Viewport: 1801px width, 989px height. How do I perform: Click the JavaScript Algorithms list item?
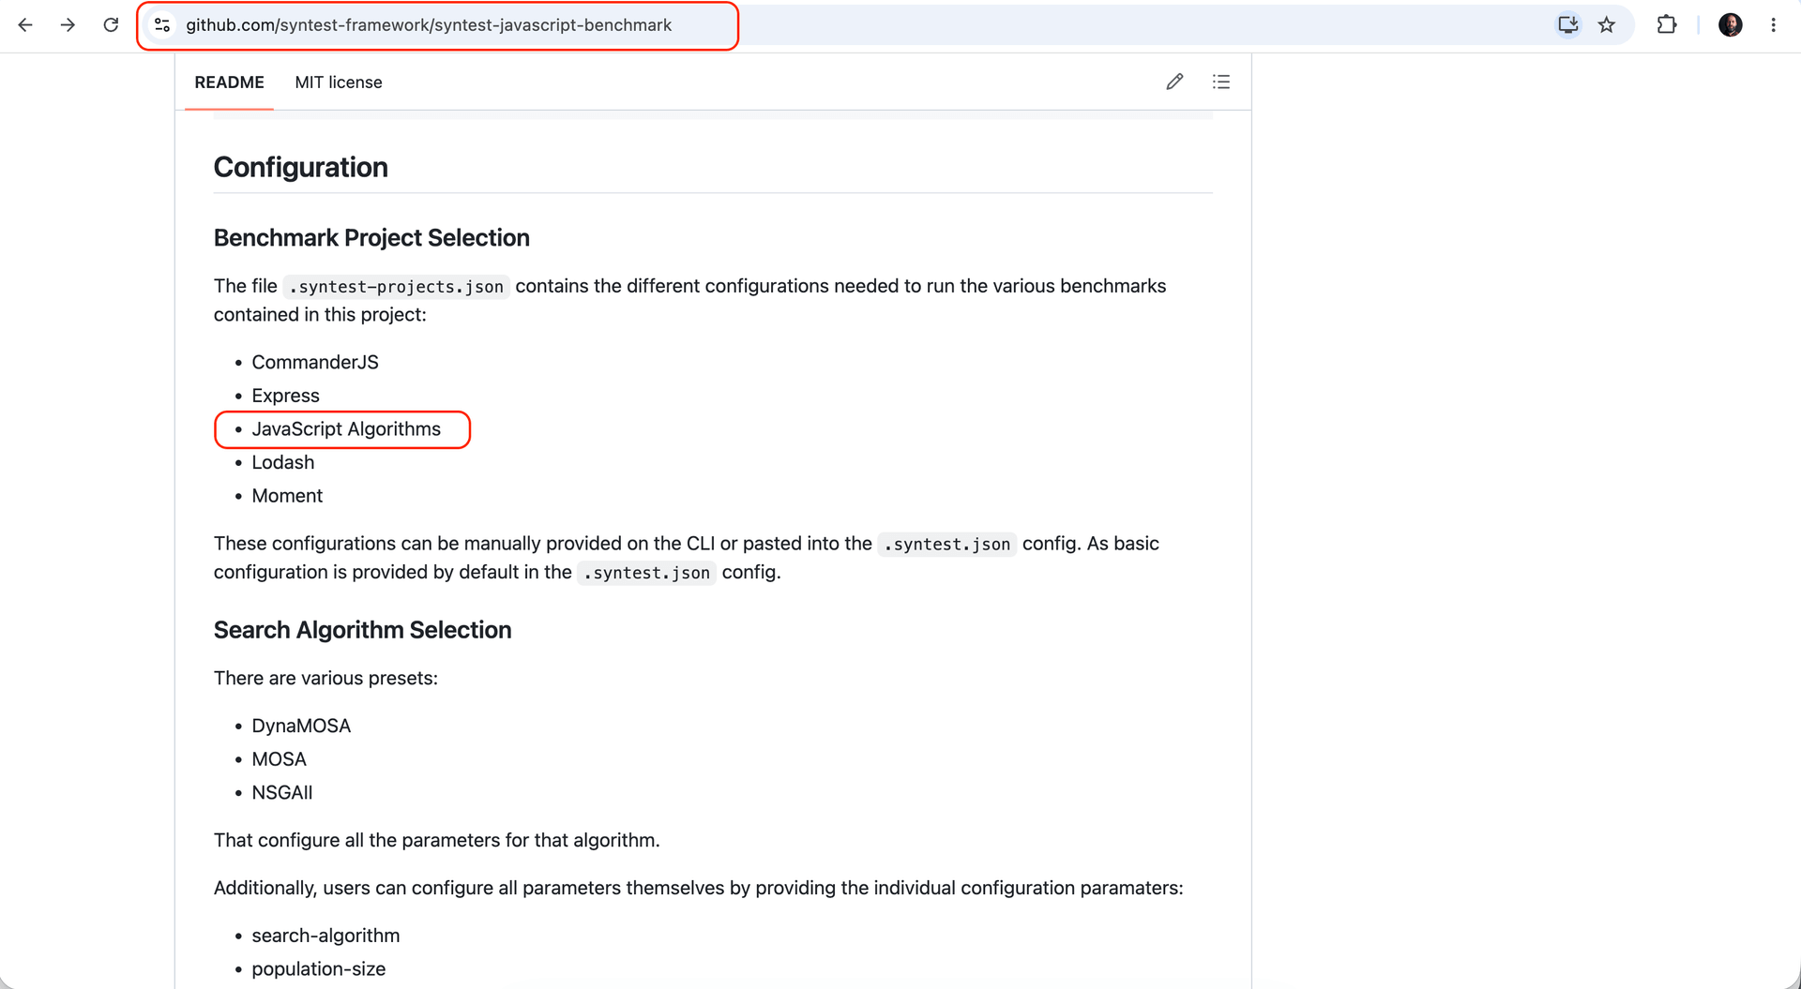click(346, 429)
